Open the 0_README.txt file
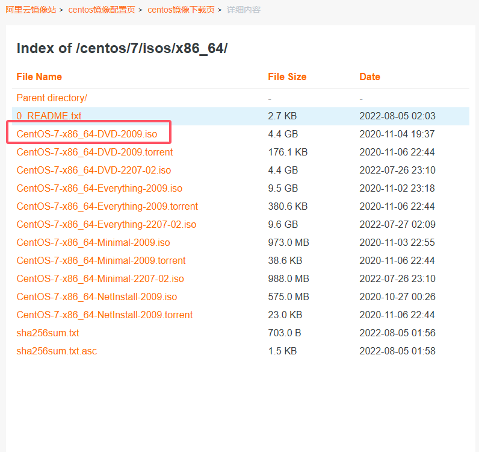This screenshot has width=479, height=452. pos(49,116)
